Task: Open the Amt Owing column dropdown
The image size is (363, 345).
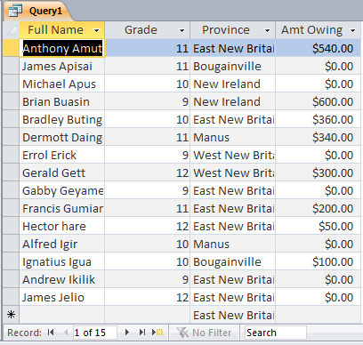Action: [352, 30]
